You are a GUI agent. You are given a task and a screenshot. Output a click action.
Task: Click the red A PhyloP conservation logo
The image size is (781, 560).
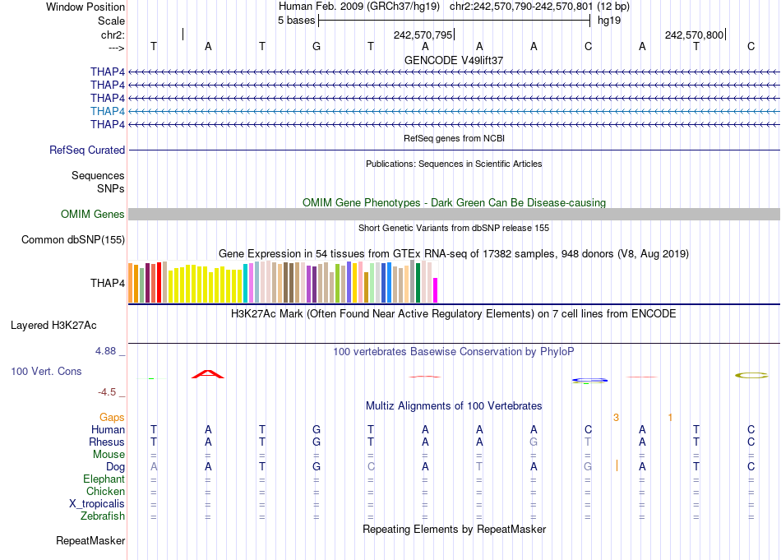coord(208,374)
